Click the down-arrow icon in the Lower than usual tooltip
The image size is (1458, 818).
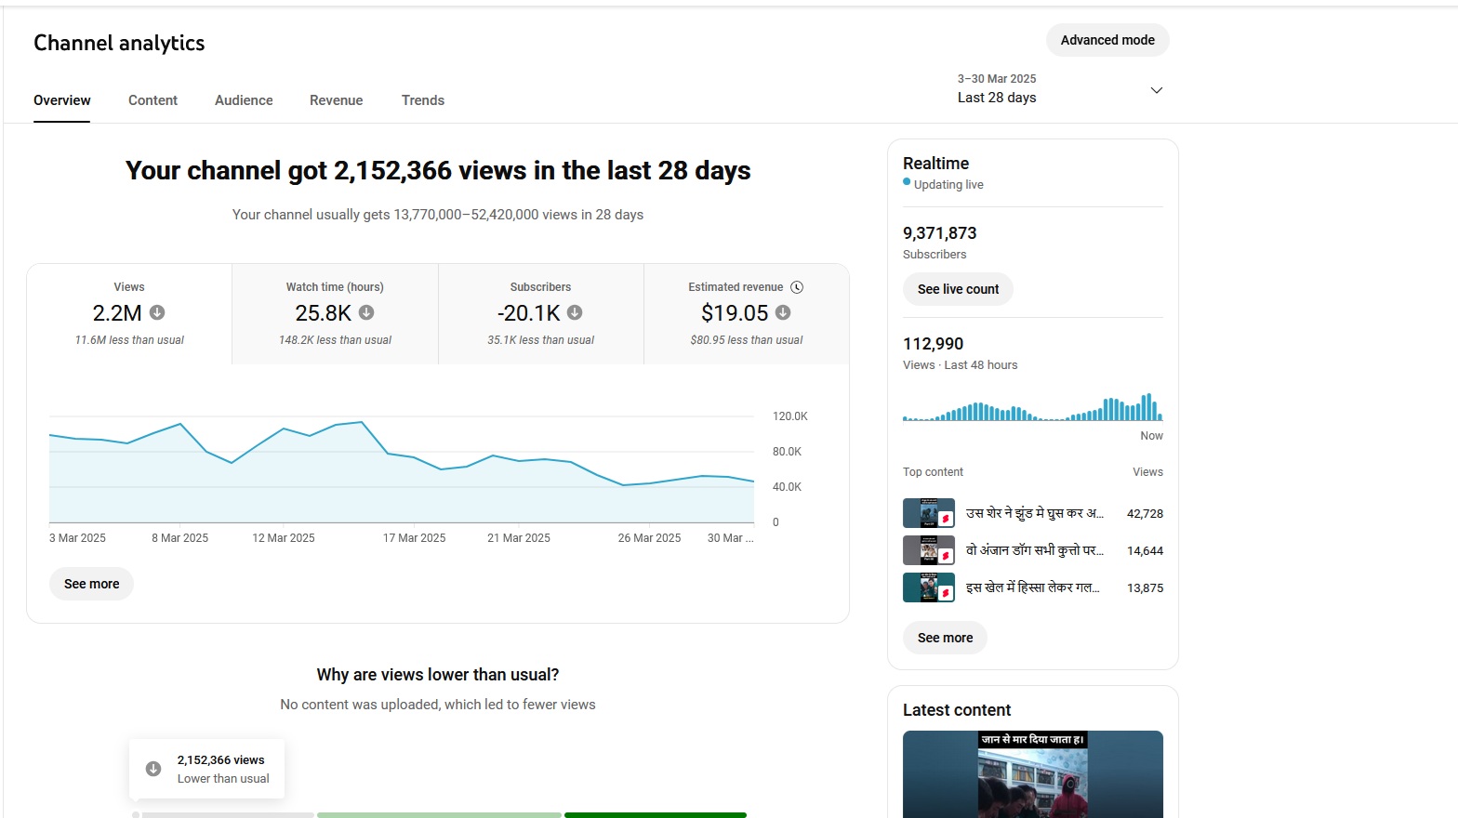(x=153, y=769)
